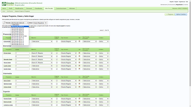Choose Año Escolar 2013-14 from the open list
The width and height of the screenshot is (191, 107).
click(20, 44)
